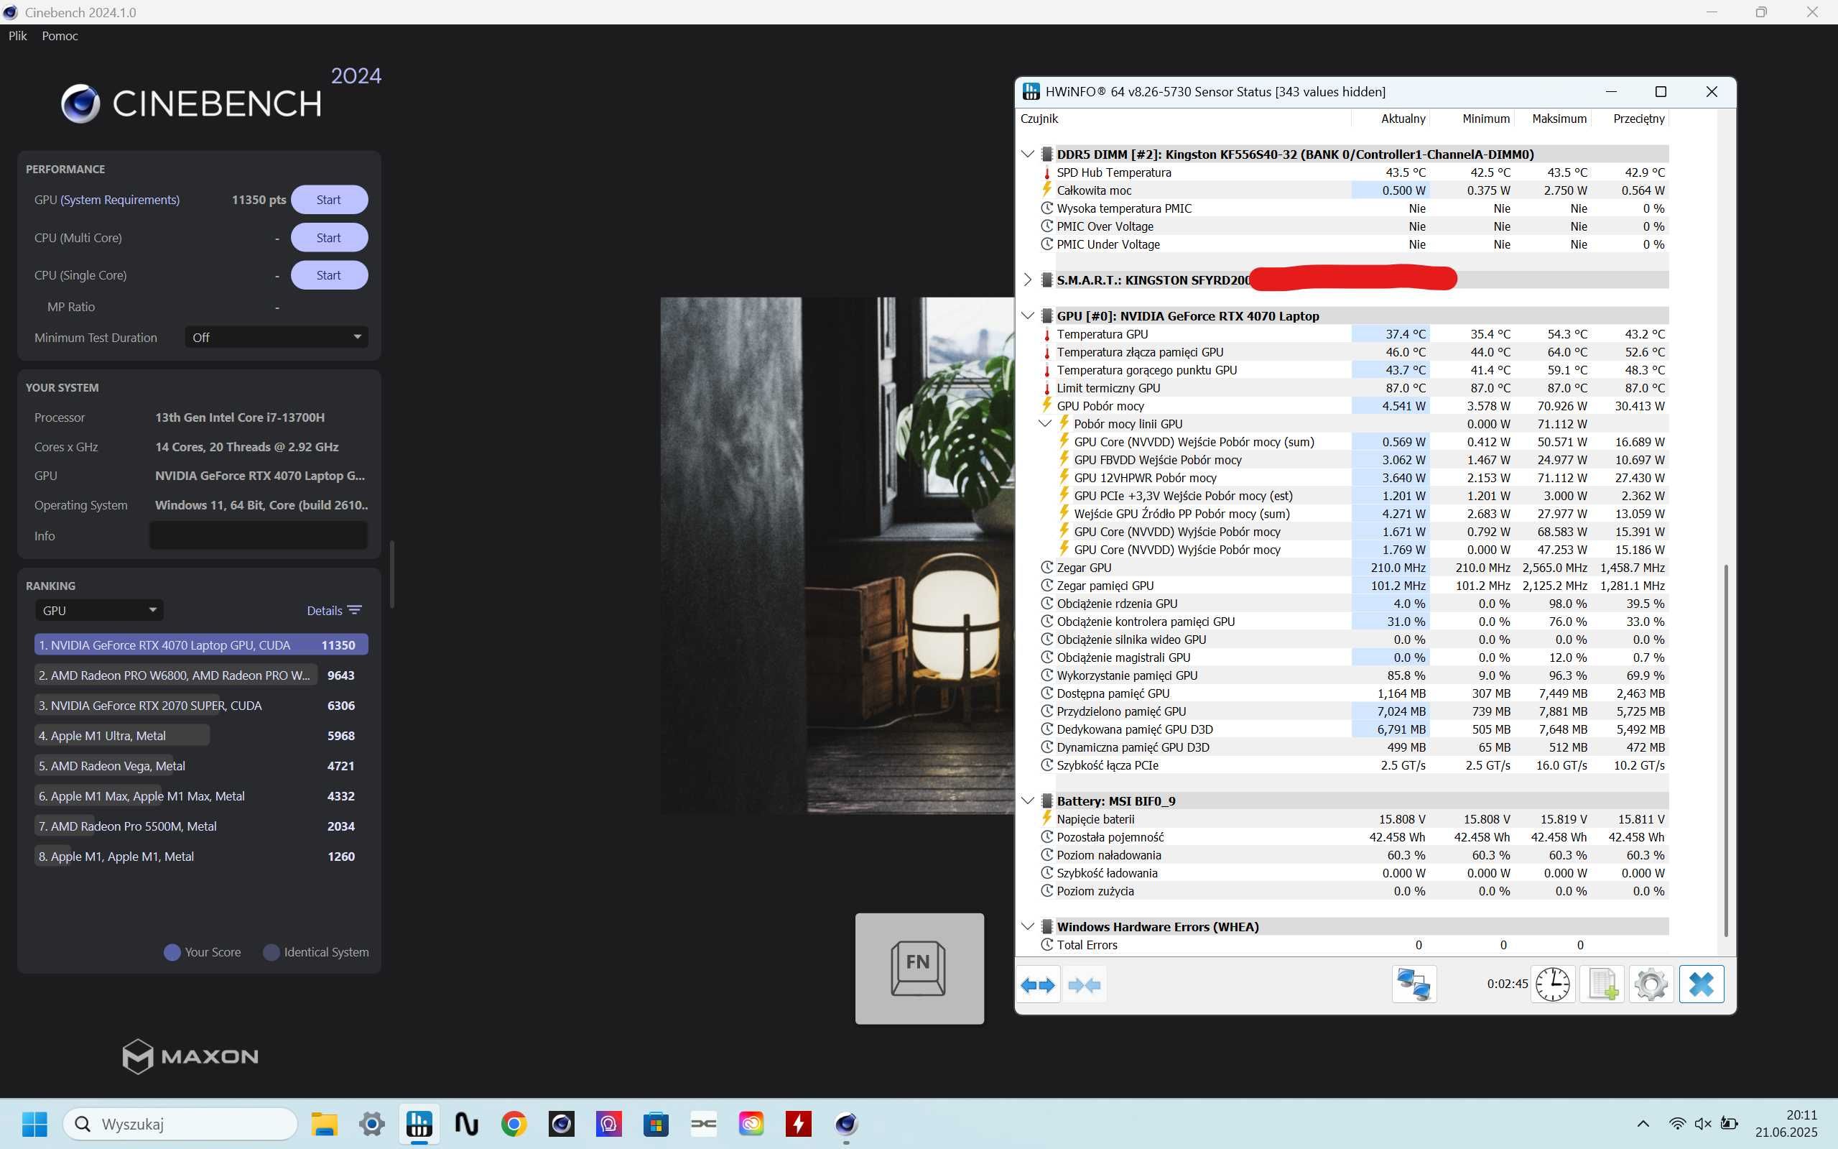Open ranking GPU category dropdown
Image resolution: width=1838 pixels, height=1149 pixels.
(98, 610)
